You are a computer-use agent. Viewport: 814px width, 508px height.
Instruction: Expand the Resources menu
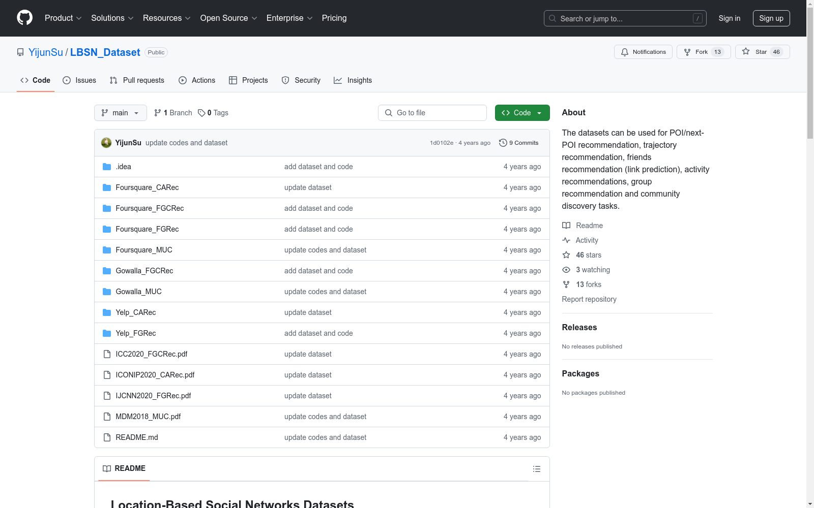coord(167,18)
